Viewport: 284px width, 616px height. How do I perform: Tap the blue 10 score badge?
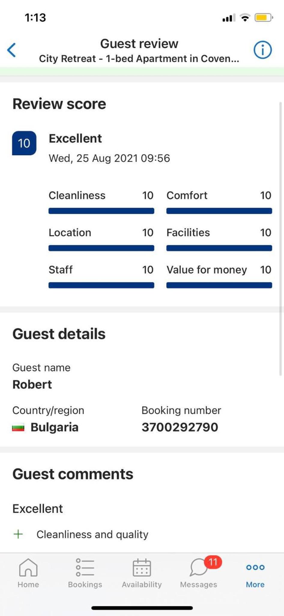[x=24, y=143]
